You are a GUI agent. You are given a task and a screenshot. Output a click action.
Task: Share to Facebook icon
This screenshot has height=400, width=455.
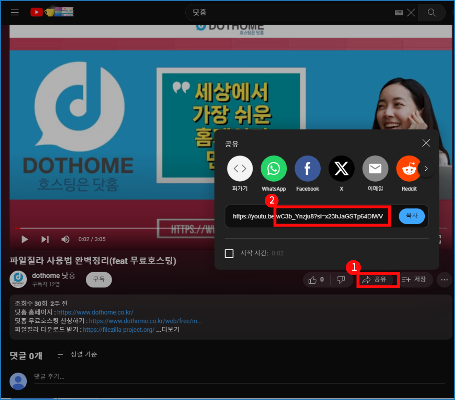[x=307, y=169]
